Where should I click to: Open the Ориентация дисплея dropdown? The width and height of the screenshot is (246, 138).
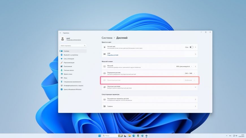tap(189, 80)
